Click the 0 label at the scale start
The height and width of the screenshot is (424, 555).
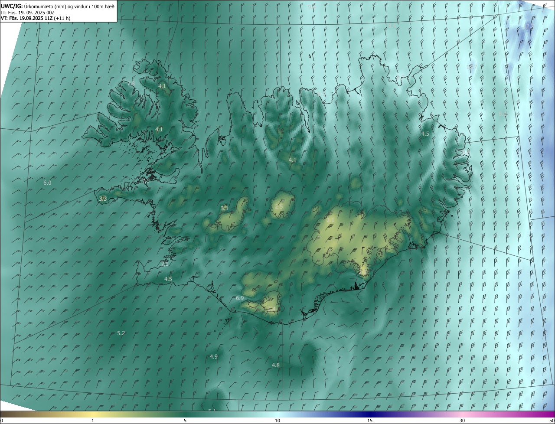(2, 421)
